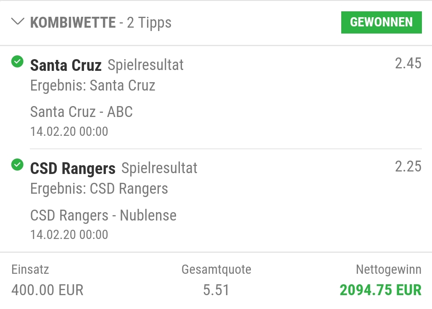Click the Ergebnis: CSD Rangers line

[99, 189]
